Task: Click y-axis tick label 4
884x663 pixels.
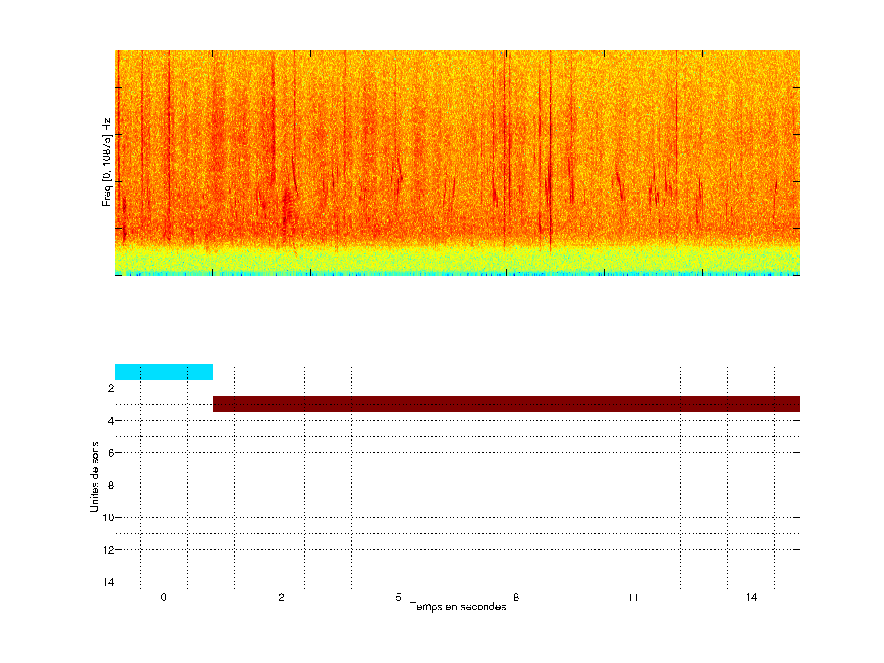Action: 111,421
